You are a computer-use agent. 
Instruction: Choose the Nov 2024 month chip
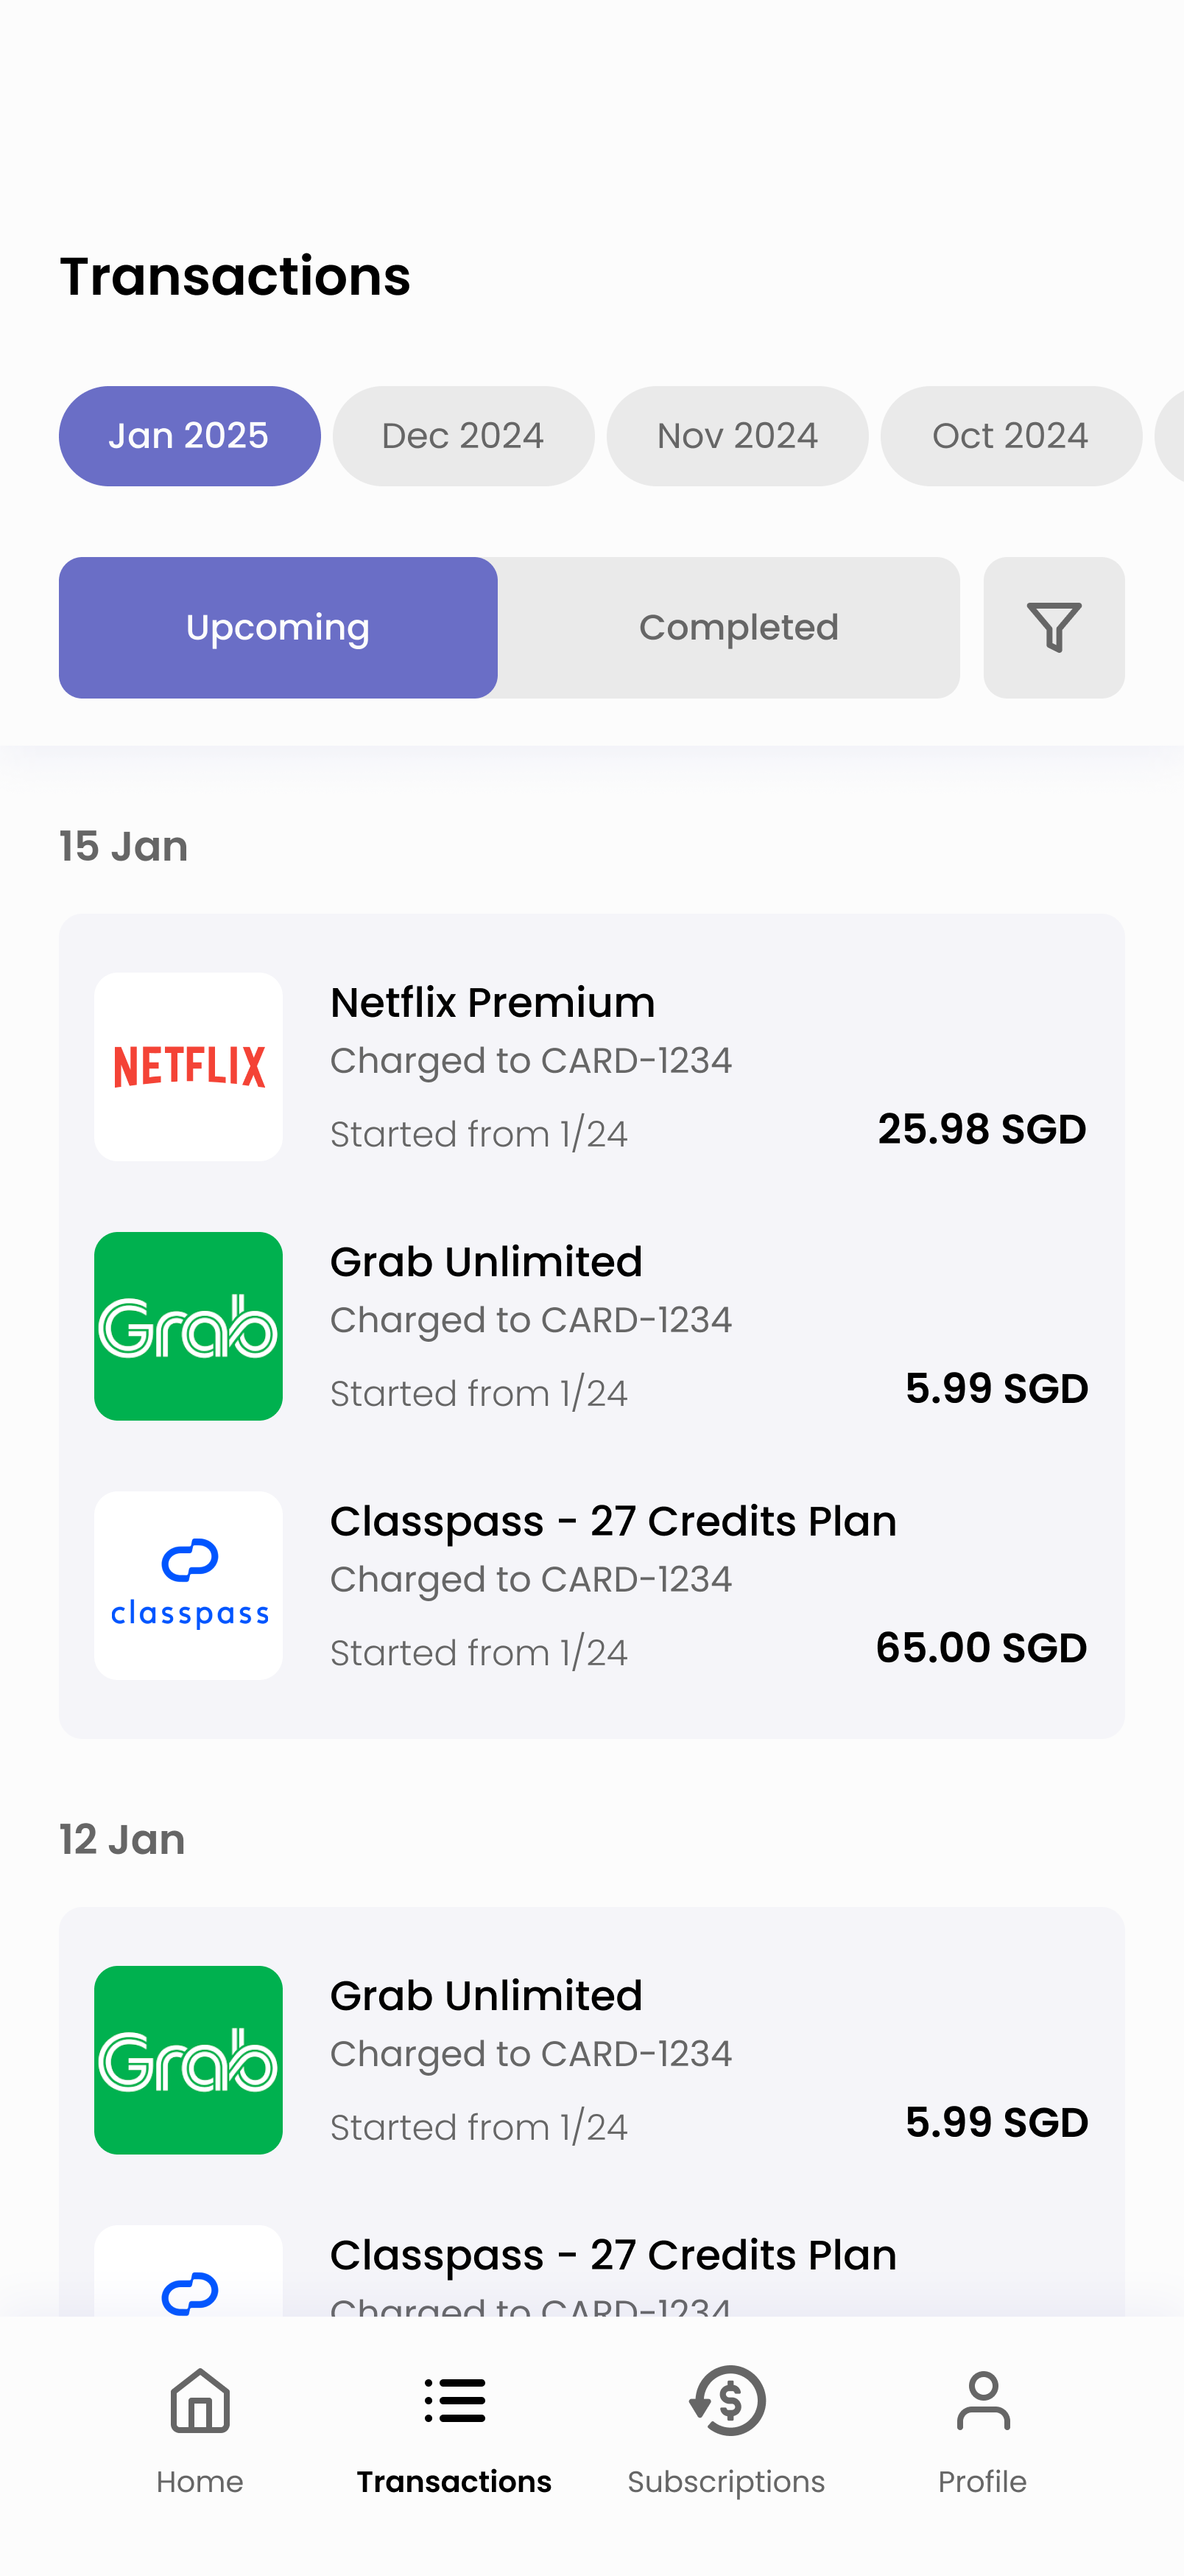click(737, 436)
